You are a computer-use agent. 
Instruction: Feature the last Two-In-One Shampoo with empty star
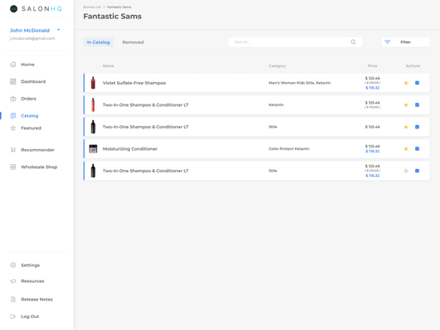click(x=406, y=171)
